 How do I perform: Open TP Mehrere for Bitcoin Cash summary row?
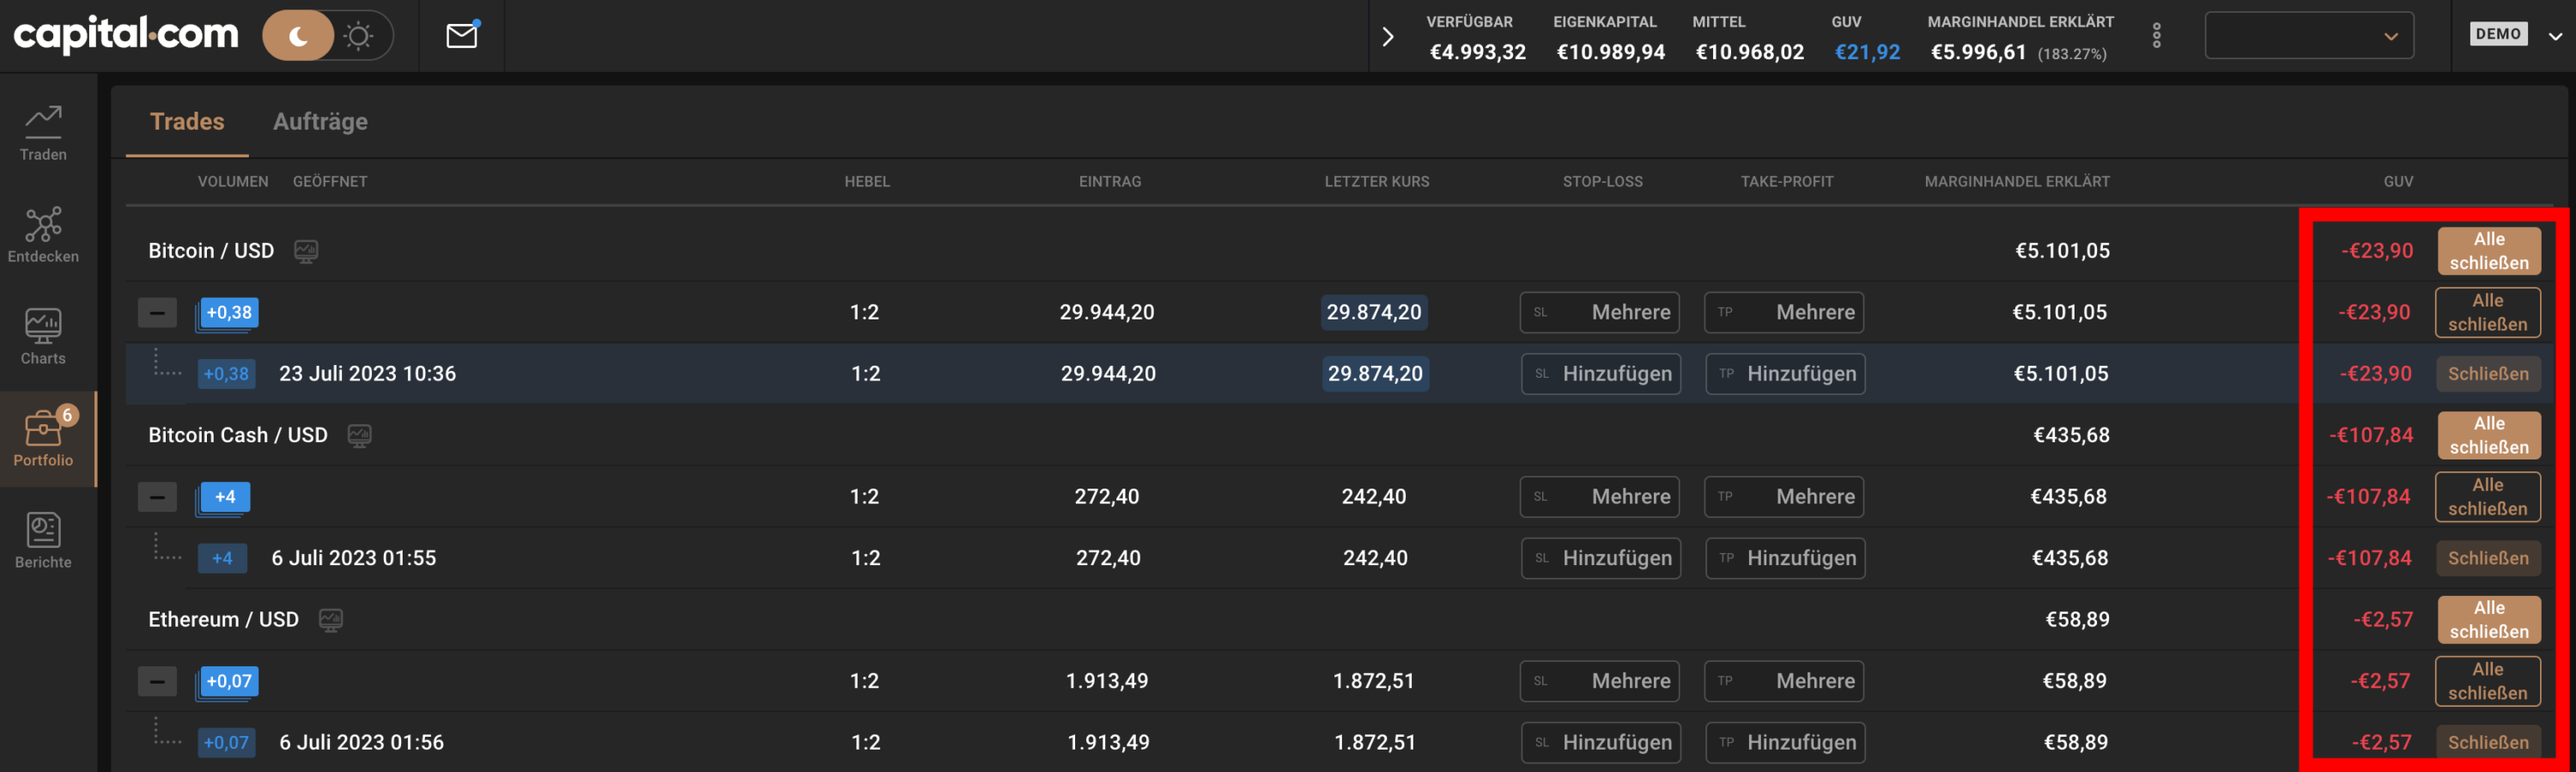(1783, 497)
